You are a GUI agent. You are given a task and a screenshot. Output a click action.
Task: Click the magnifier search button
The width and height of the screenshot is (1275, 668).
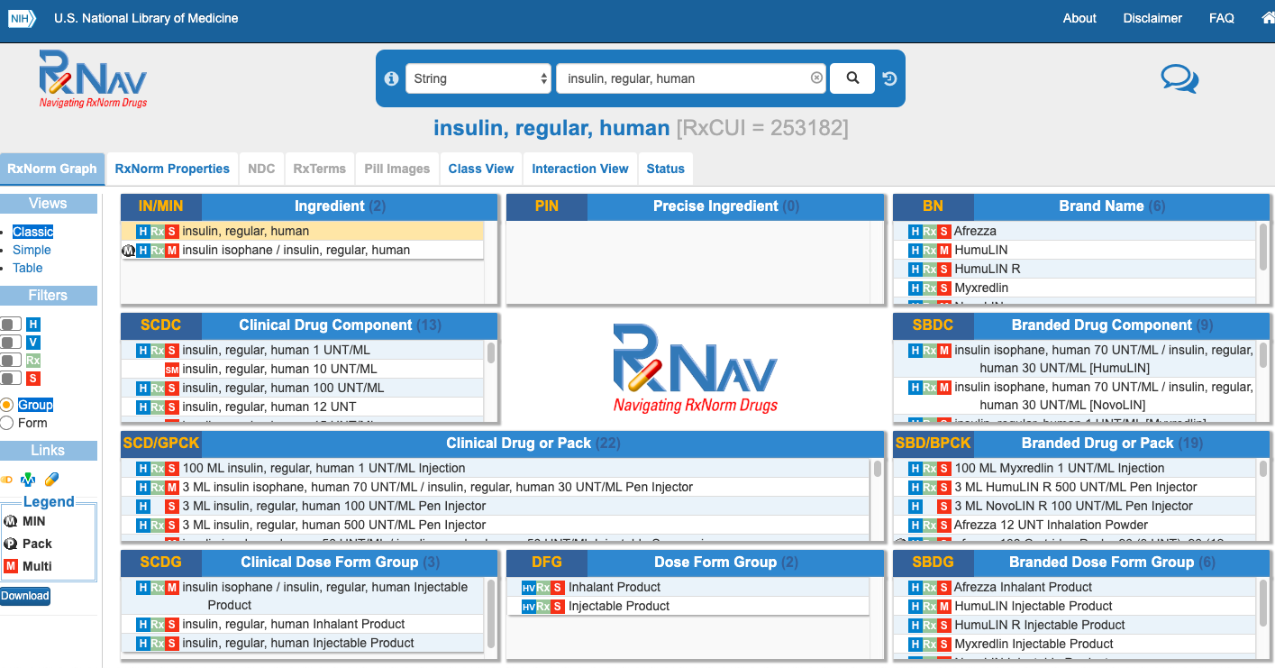(852, 78)
